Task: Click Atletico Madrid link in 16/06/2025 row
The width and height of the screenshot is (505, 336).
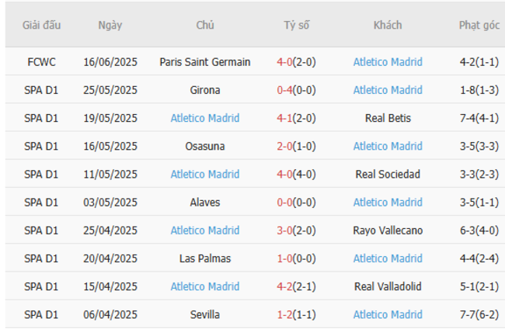Action: pyautogui.click(x=388, y=62)
